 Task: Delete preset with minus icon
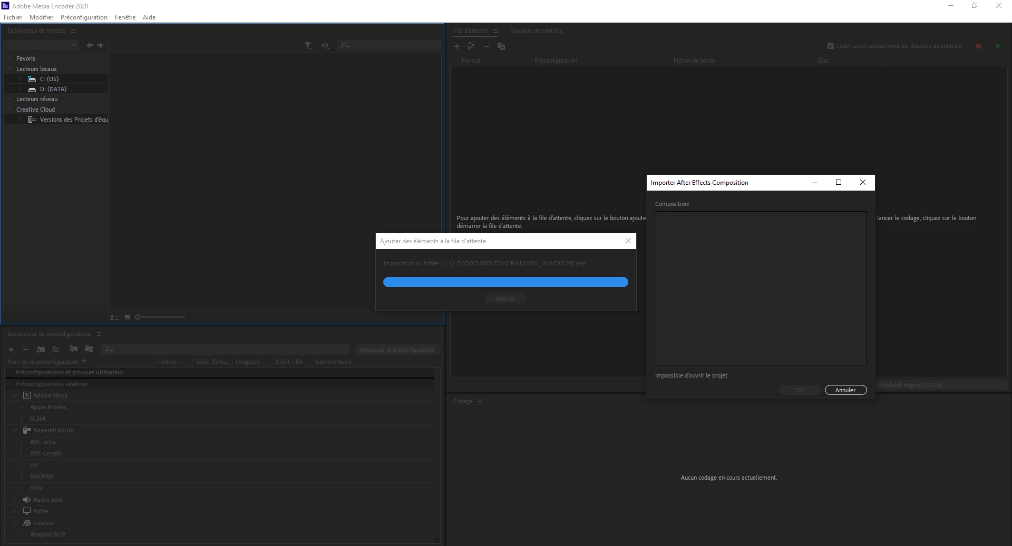(25, 350)
